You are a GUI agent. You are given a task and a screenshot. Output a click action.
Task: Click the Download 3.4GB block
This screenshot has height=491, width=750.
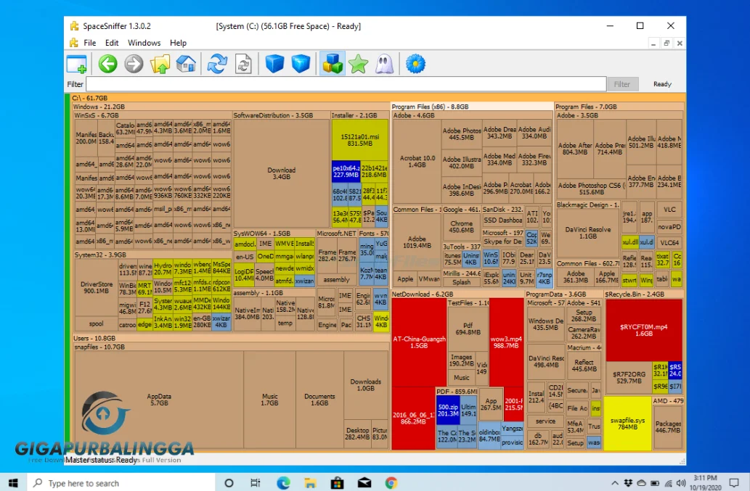[281, 173]
